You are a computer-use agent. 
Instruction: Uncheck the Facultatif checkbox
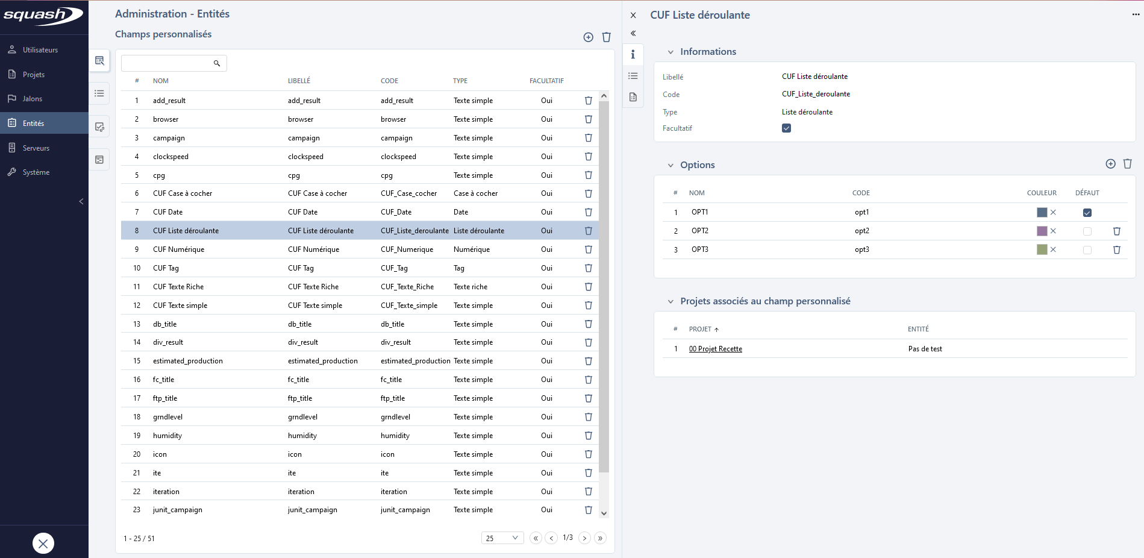coord(786,128)
